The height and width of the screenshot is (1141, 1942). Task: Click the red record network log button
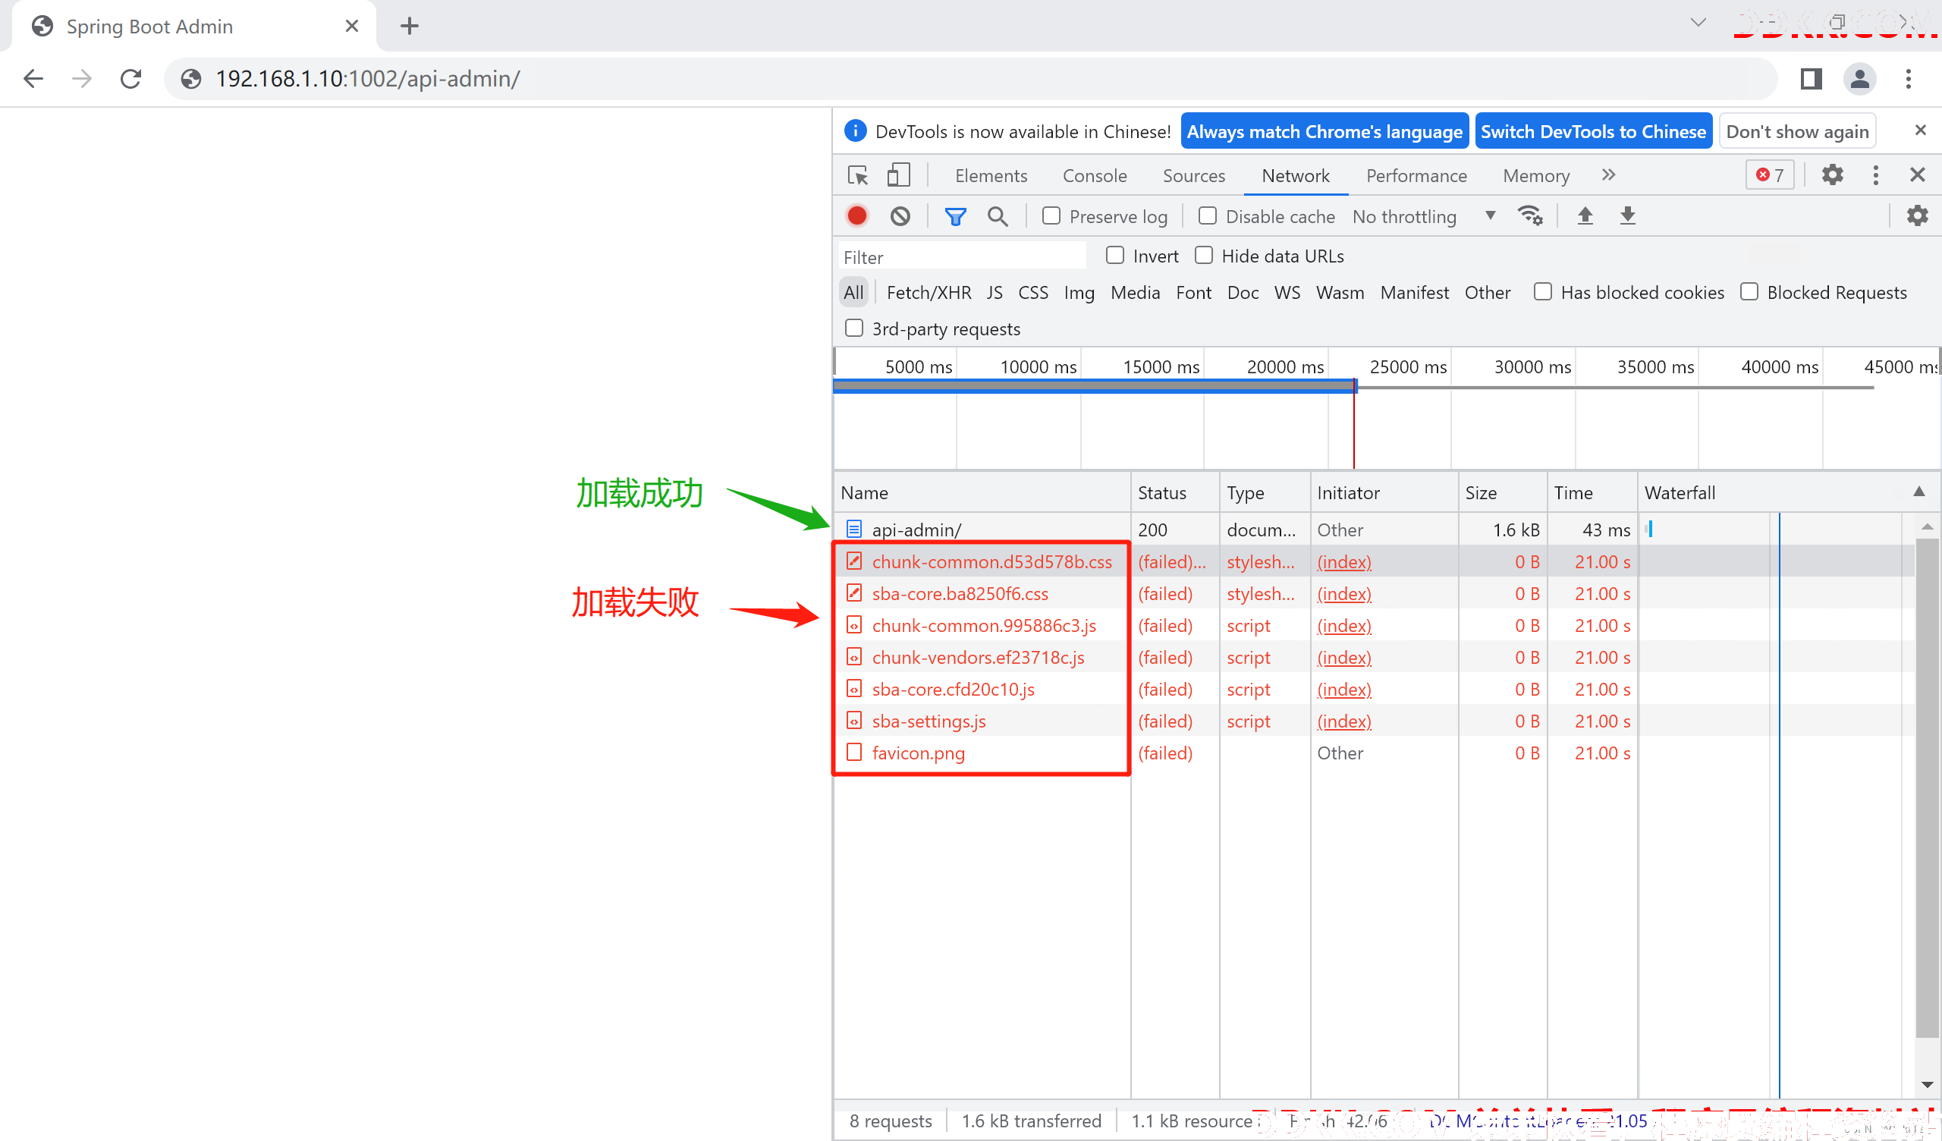(857, 216)
